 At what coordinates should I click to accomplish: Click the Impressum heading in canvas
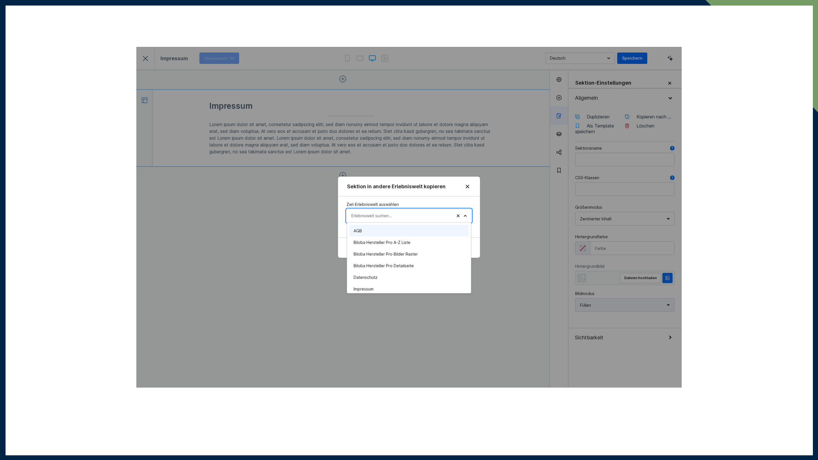[x=230, y=106]
